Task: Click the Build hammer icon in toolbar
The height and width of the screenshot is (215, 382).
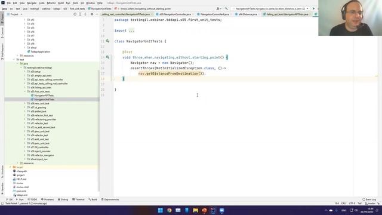Action: (226, 8)
